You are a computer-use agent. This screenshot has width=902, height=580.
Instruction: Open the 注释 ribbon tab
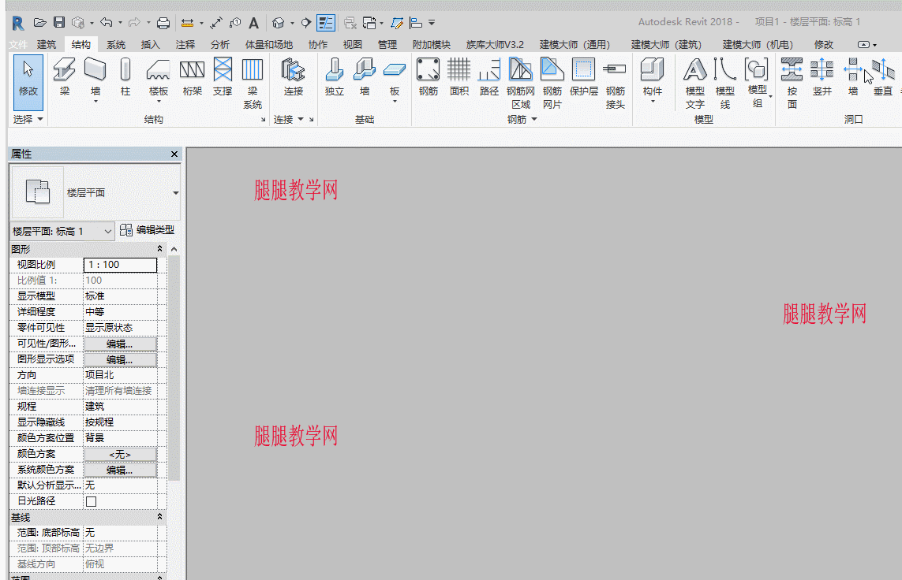[185, 45]
